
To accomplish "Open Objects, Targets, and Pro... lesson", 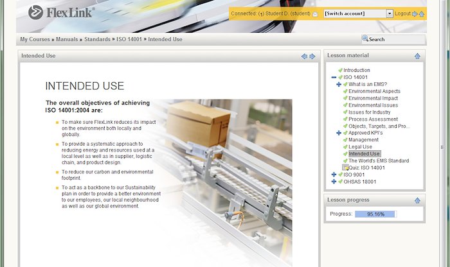I will [x=379, y=126].
